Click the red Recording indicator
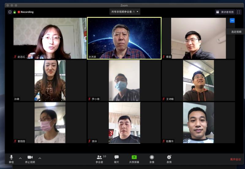Image resolution: width=245 pixels, height=169 pixels. pyautogui.click(x=25, y=12)
